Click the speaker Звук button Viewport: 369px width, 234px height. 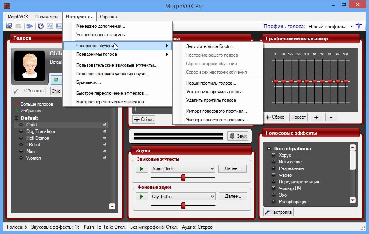coord(238,136)
